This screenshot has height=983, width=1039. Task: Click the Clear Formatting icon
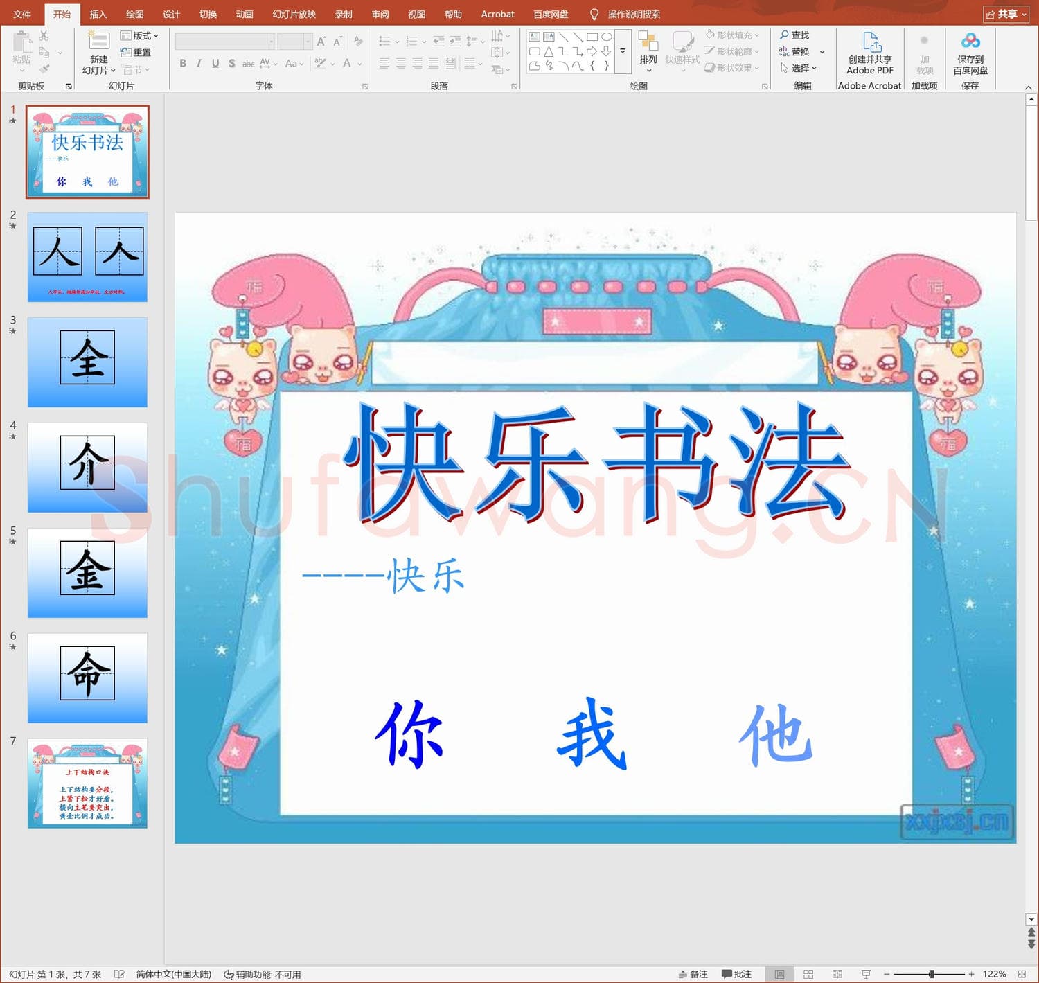point(358,42)
